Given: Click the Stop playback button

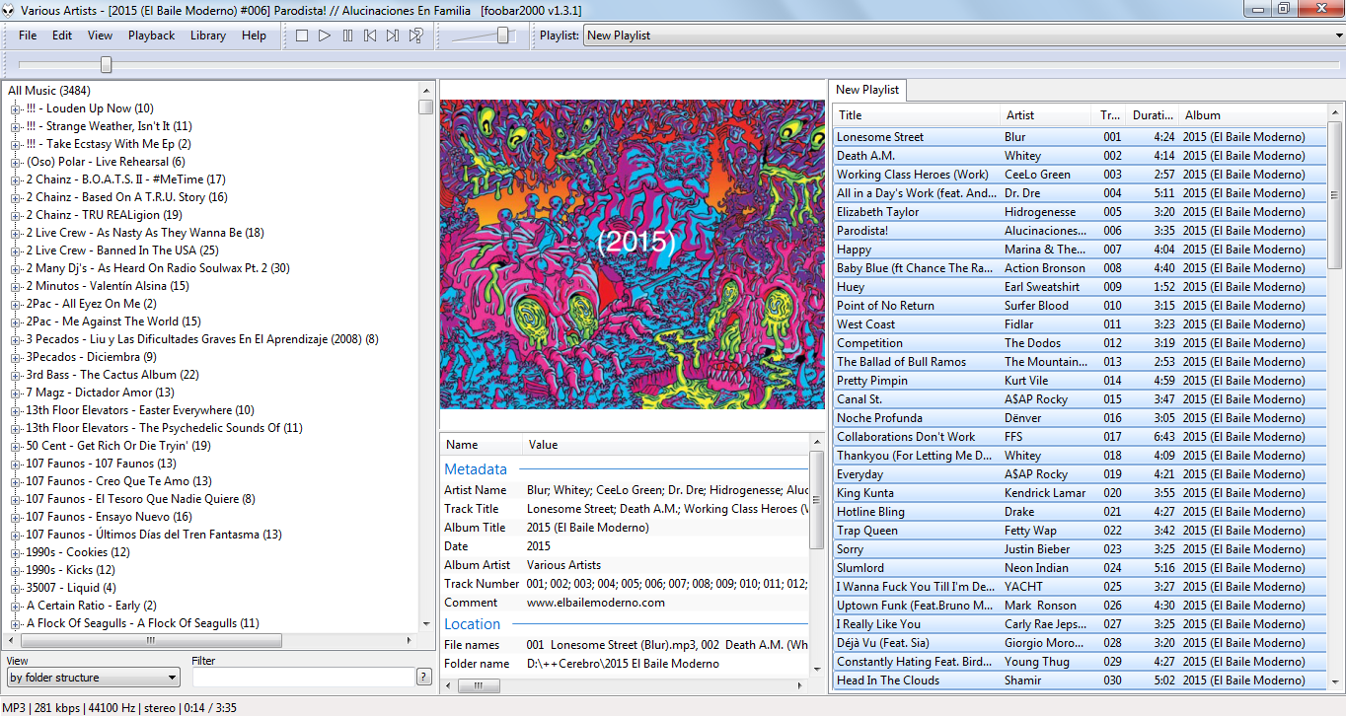Looking at the screenshot, I should (302, 36).
